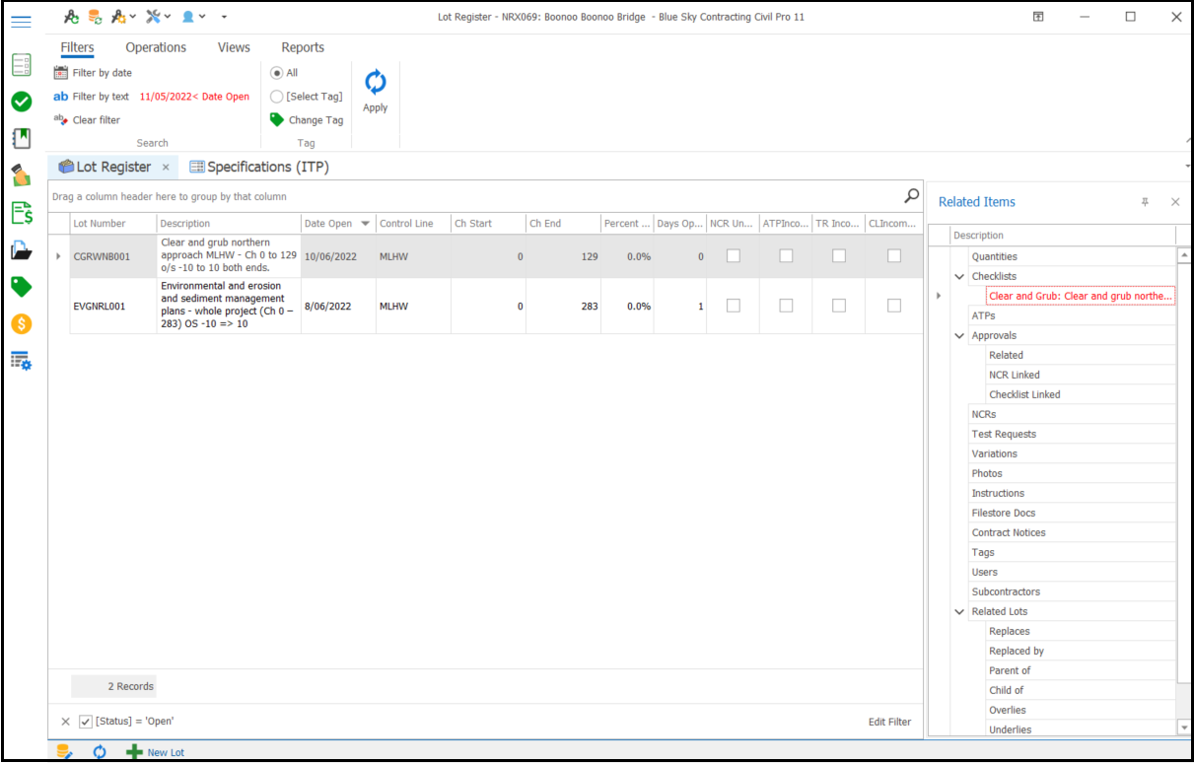This screenshot has height=763, width=1194.
Task: Switch to the Operations ribbon tab
Action: coord(156,47)
